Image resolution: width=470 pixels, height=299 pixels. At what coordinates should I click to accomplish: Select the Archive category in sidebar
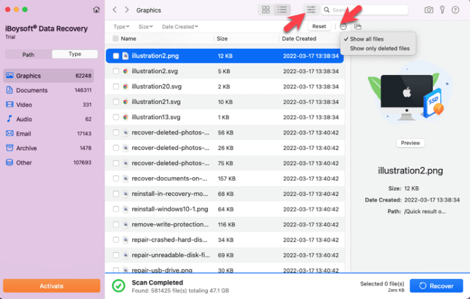tap(48, 148)
